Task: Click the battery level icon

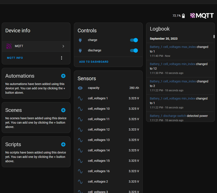Action: [x=183, y=16]
